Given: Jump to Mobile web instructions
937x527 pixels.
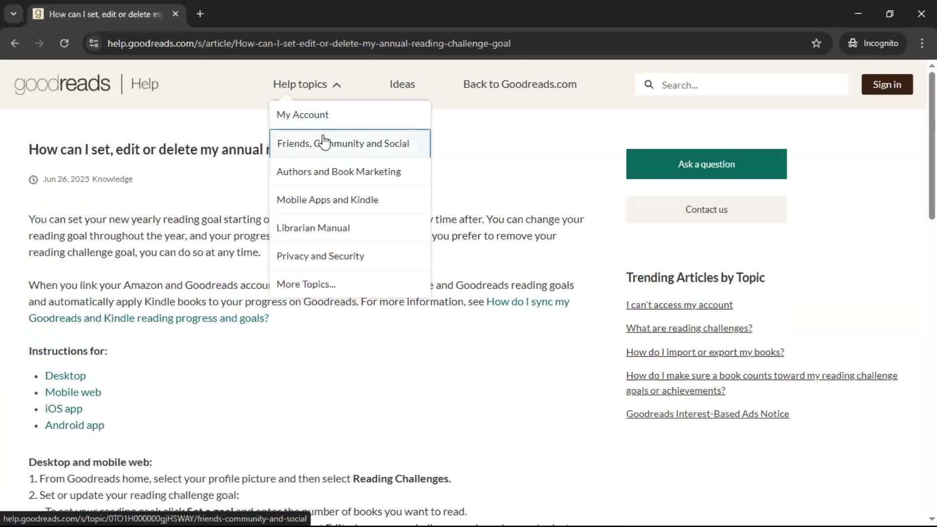Looking at the screenshot, I should (x=73, y=392).
